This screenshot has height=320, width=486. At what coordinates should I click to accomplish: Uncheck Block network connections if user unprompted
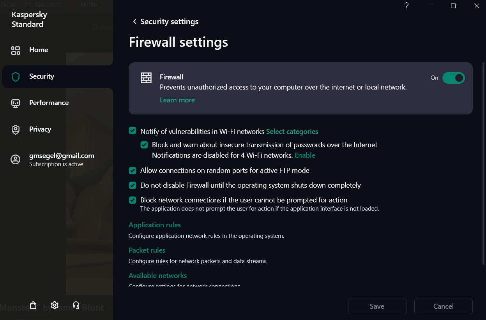click(133, 200)
